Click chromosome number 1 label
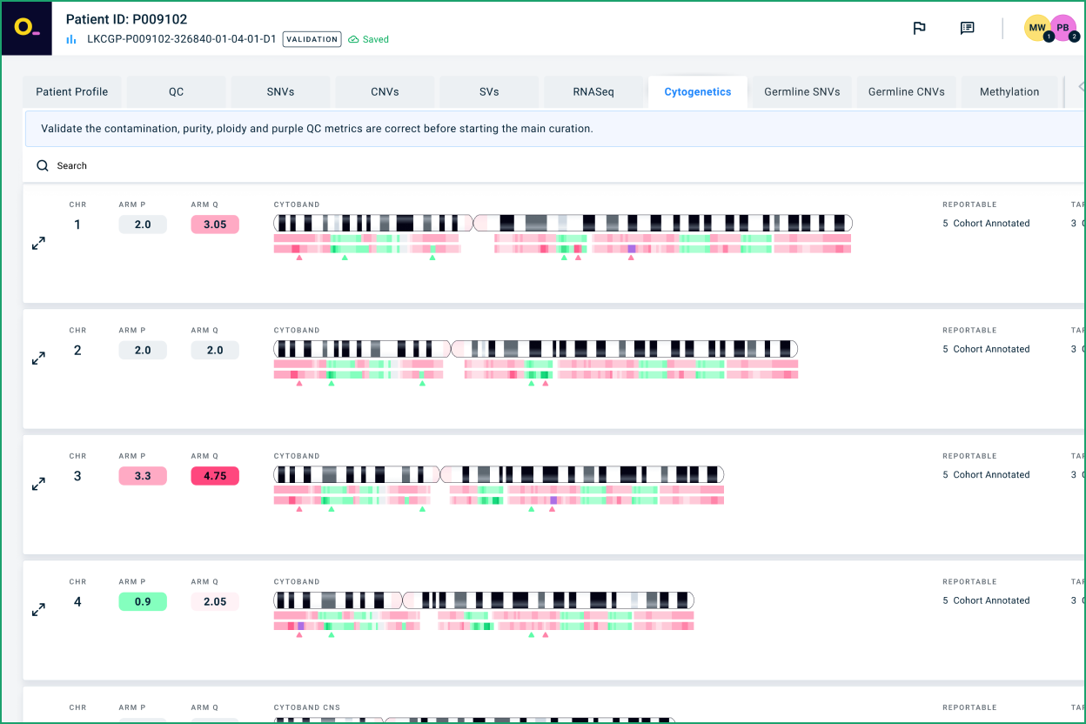 [77, 225]
